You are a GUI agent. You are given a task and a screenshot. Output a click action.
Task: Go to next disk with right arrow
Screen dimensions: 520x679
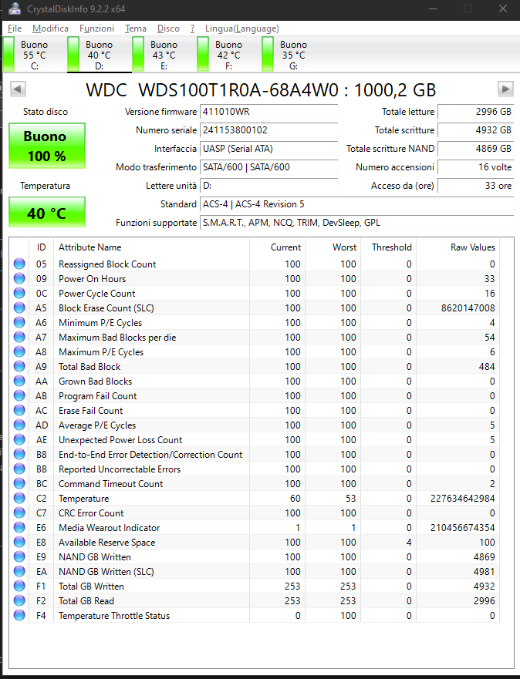[x=505, y=89]
